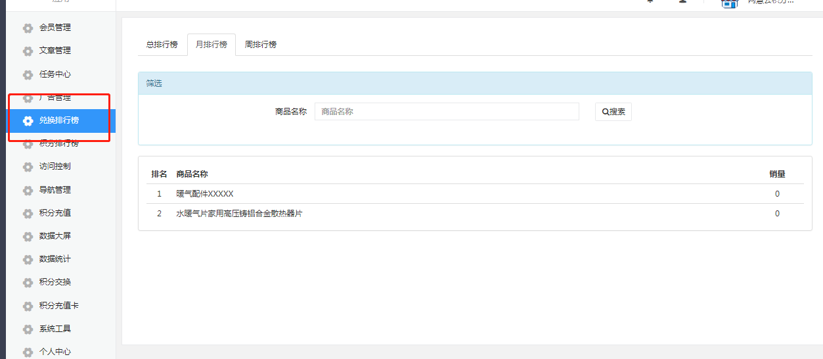Switch to the 总排行榜 tab

(x=162, y=45)
